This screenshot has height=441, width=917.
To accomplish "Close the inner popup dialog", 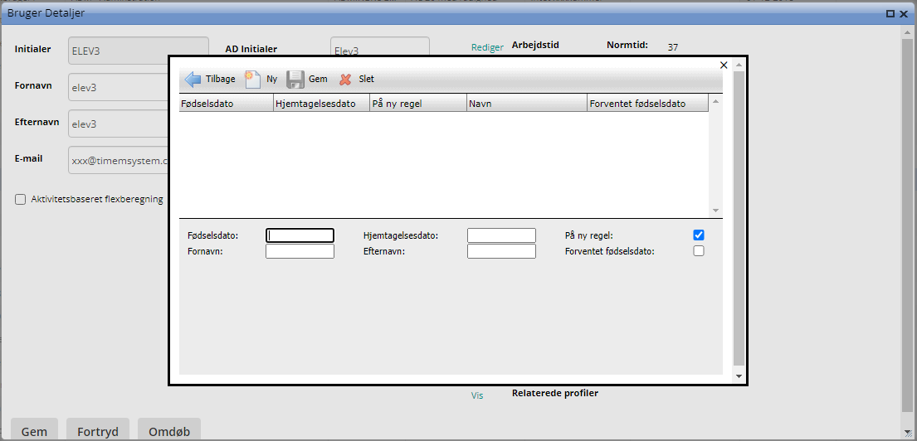I will click(724, 65).
